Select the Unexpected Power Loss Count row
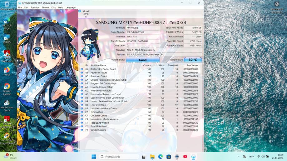287x161 pixels. 141,94
